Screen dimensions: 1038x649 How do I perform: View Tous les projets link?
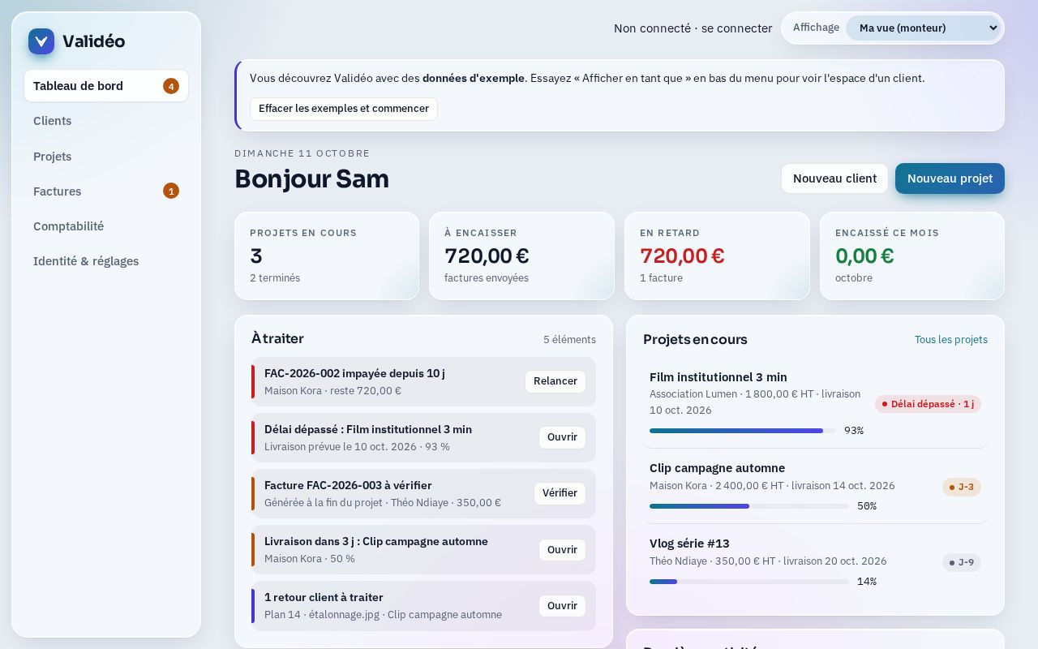click(x=951, y=339)
